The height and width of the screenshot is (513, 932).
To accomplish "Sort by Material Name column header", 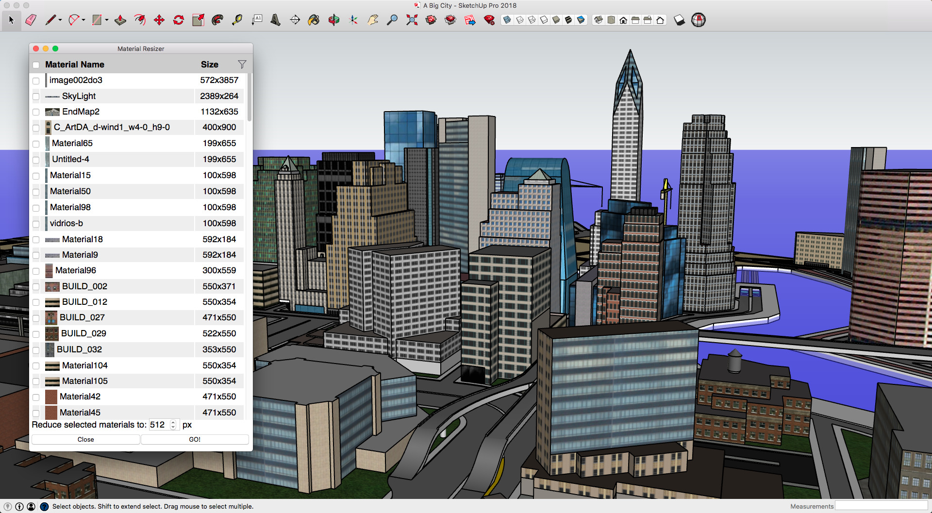I will point(75,65).
